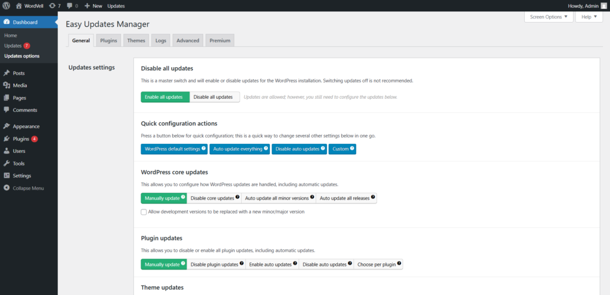
Task: Click the Updates link in the admin bar
Action: 116,6
